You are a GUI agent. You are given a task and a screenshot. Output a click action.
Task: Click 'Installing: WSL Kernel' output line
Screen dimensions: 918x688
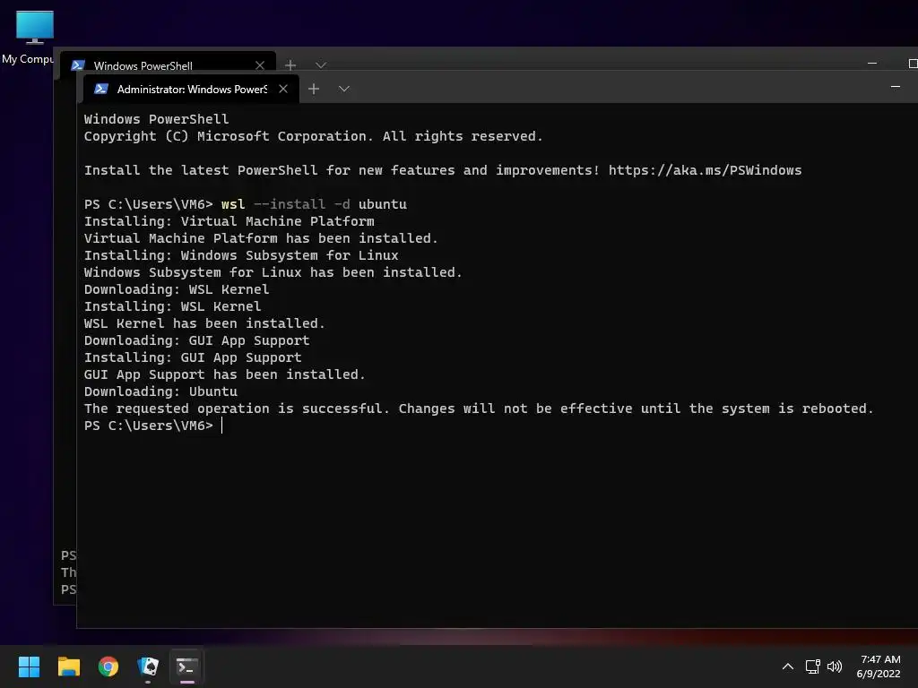[173, 306]
